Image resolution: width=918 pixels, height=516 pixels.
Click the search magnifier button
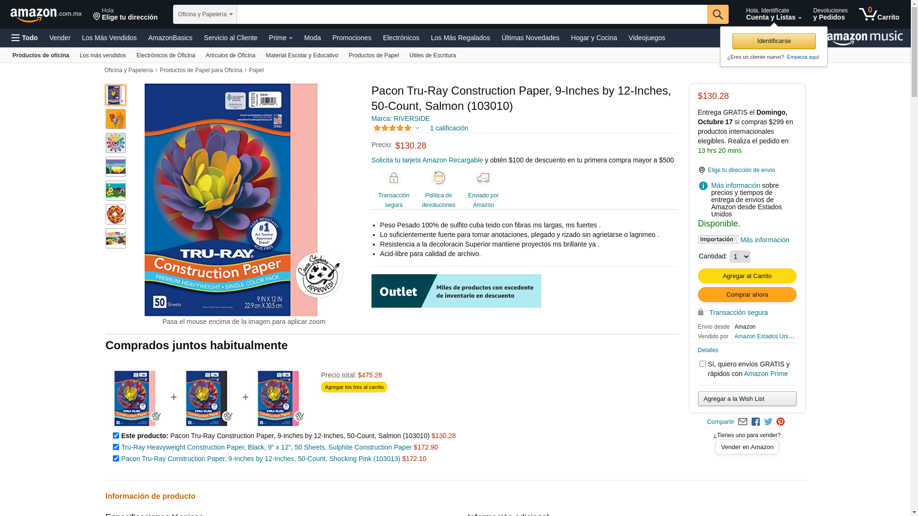(718, 14)
